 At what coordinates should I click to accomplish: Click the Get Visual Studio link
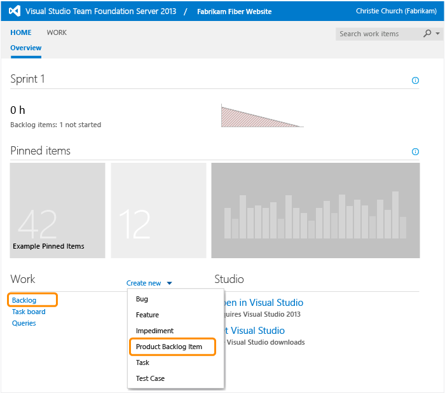[254, 331]
